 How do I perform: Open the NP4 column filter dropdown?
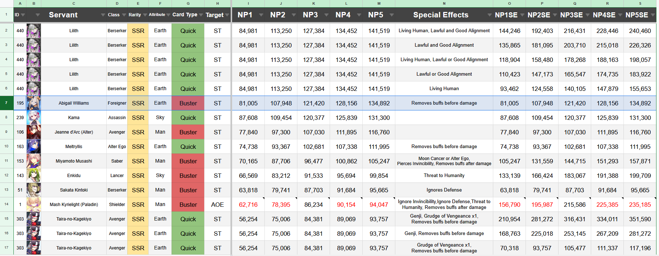(x=359, y=15)
